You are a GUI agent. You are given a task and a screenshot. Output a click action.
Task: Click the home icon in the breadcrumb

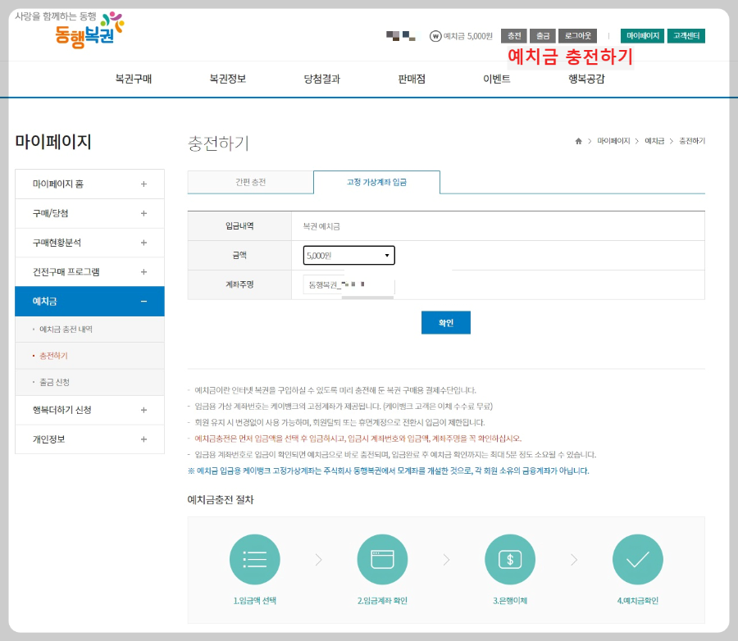click(581, 140)
